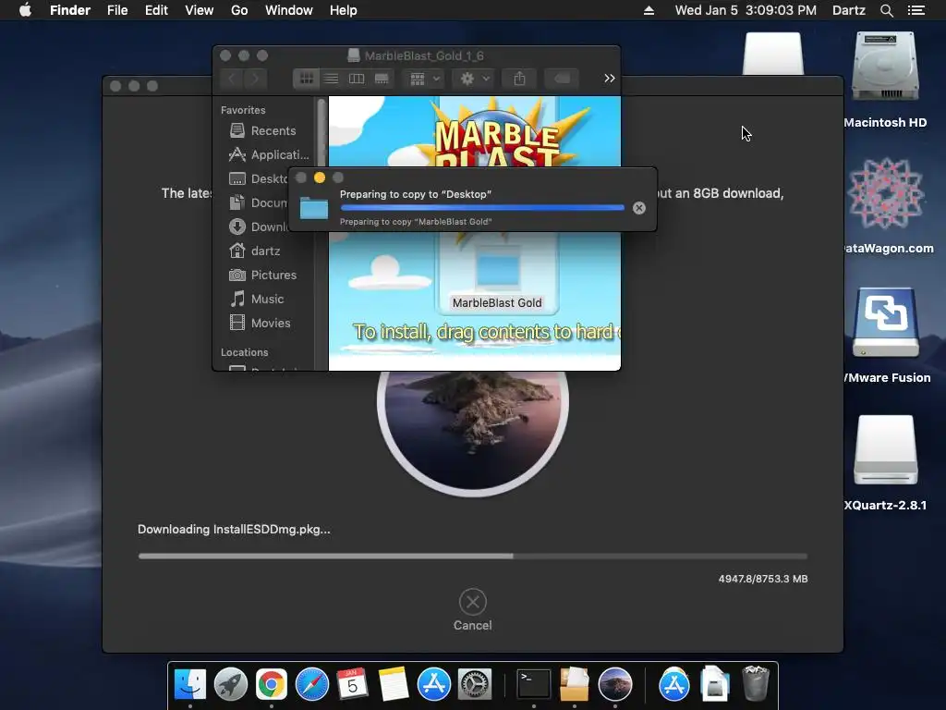Click the Share button in Finder toolbar
946x710 pixels.
(x=519, y=79)
